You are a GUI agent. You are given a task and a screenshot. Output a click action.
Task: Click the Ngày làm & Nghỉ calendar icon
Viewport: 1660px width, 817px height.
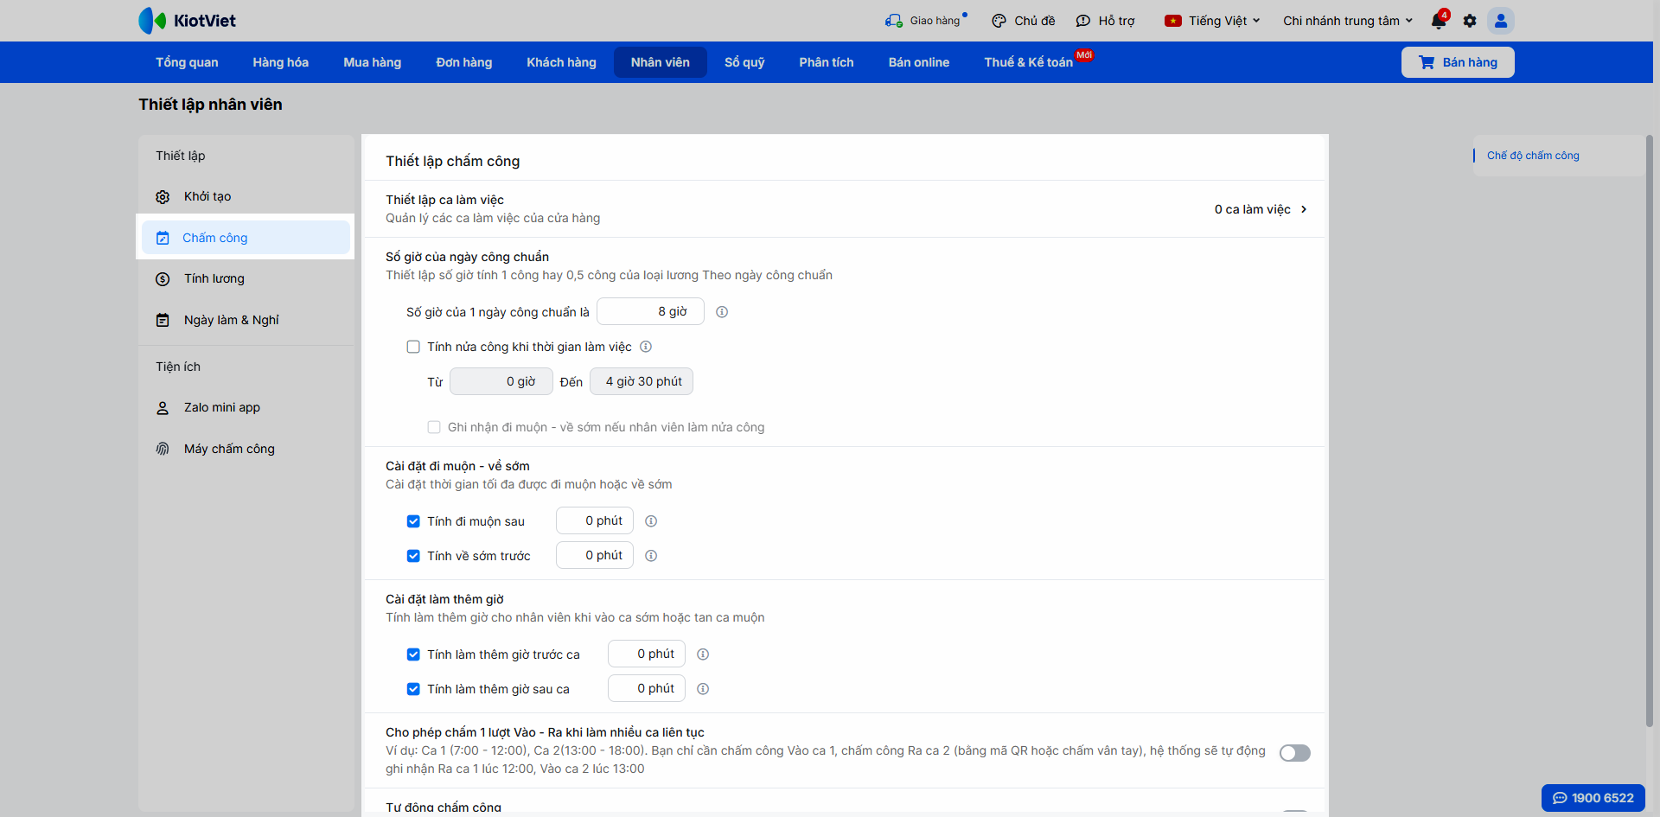(163, 321)
